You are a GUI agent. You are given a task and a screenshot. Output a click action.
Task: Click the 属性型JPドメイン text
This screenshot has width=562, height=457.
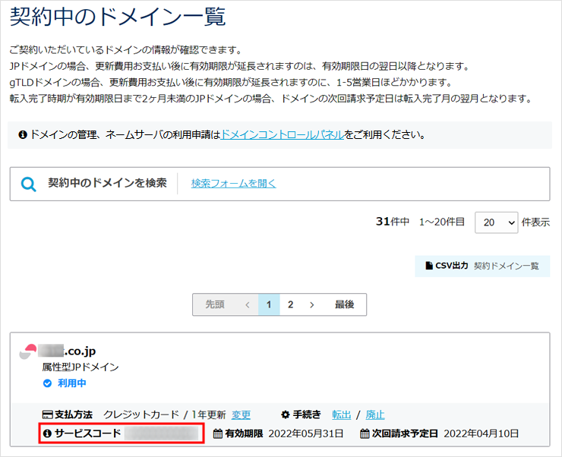pyautogui.click(x=81, y=367)
